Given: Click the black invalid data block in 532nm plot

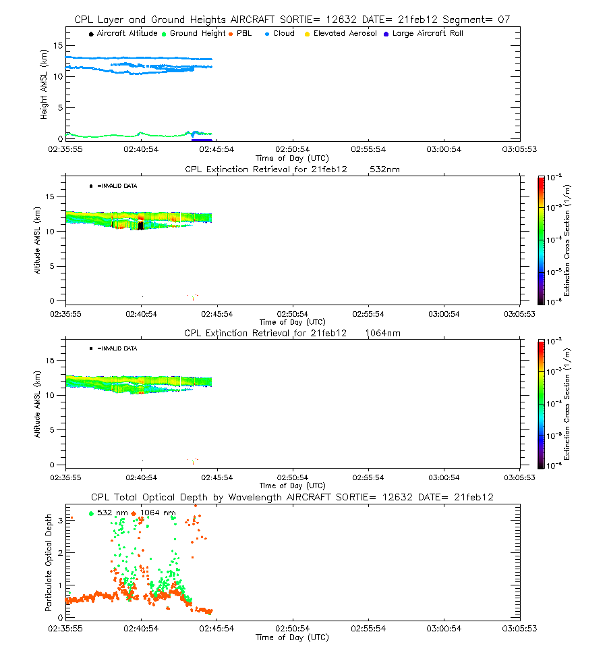Looking at the screenshot, I should coord(141,226).
